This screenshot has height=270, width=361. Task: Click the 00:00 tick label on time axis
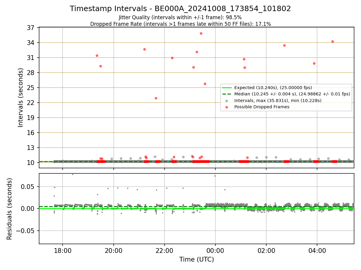pos(215,250)
